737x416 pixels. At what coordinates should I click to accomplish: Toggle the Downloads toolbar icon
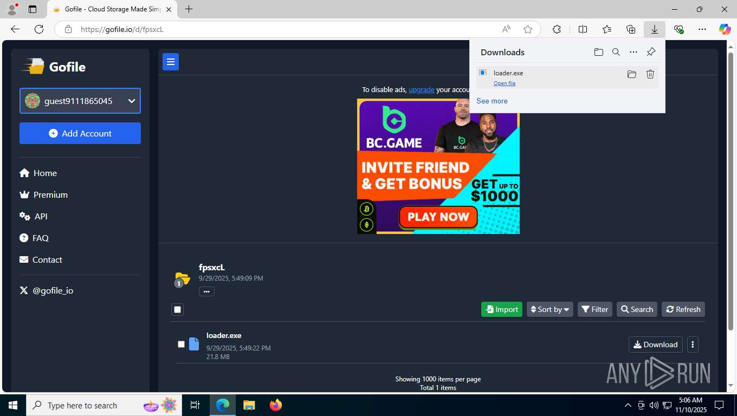click(x=655, y=29)
